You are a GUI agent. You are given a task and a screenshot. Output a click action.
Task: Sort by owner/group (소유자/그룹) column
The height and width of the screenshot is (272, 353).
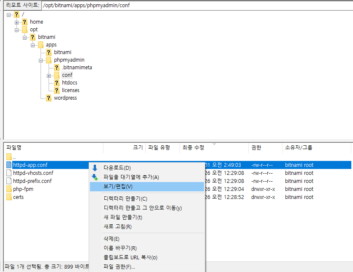[317, 147]
